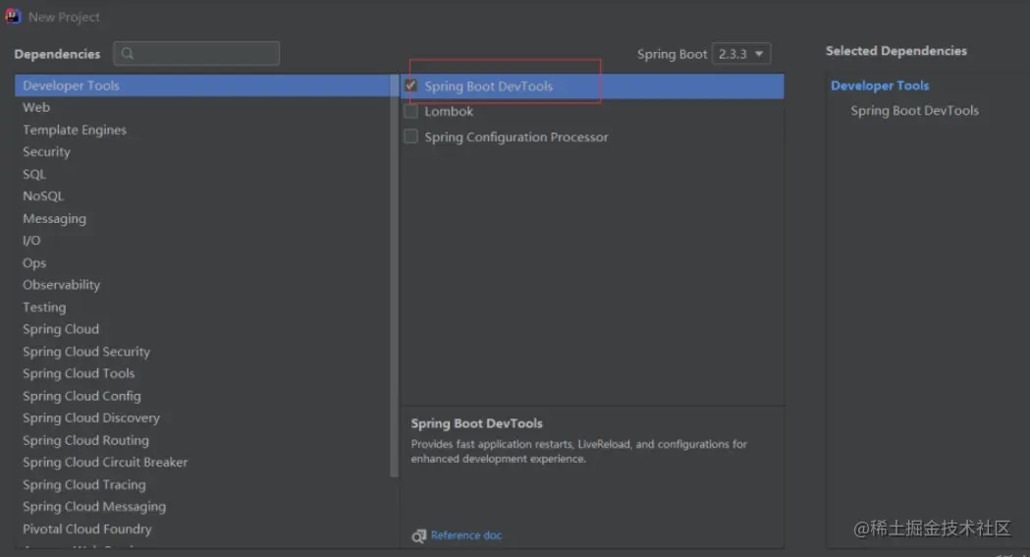Select the I/O category
The width and height of the screenshot is (1030, 557).
(202, 241)
